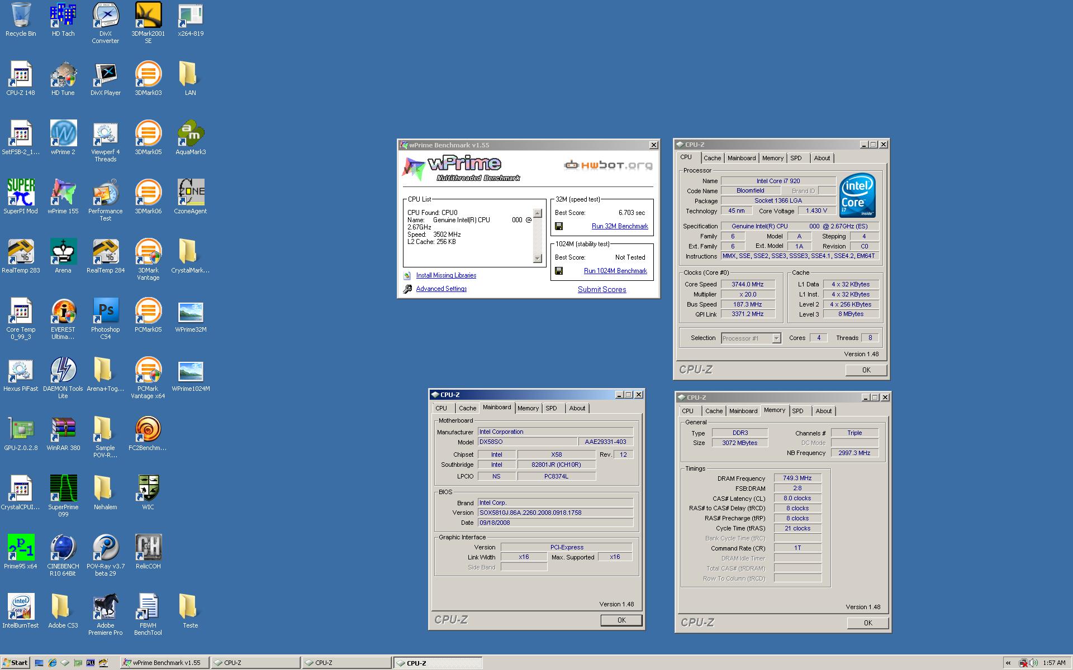Image resolution: width=1073 pixels, height=670 pixels.
Task: Click Submit Scores link in wPrime
Action: (602, 289)
